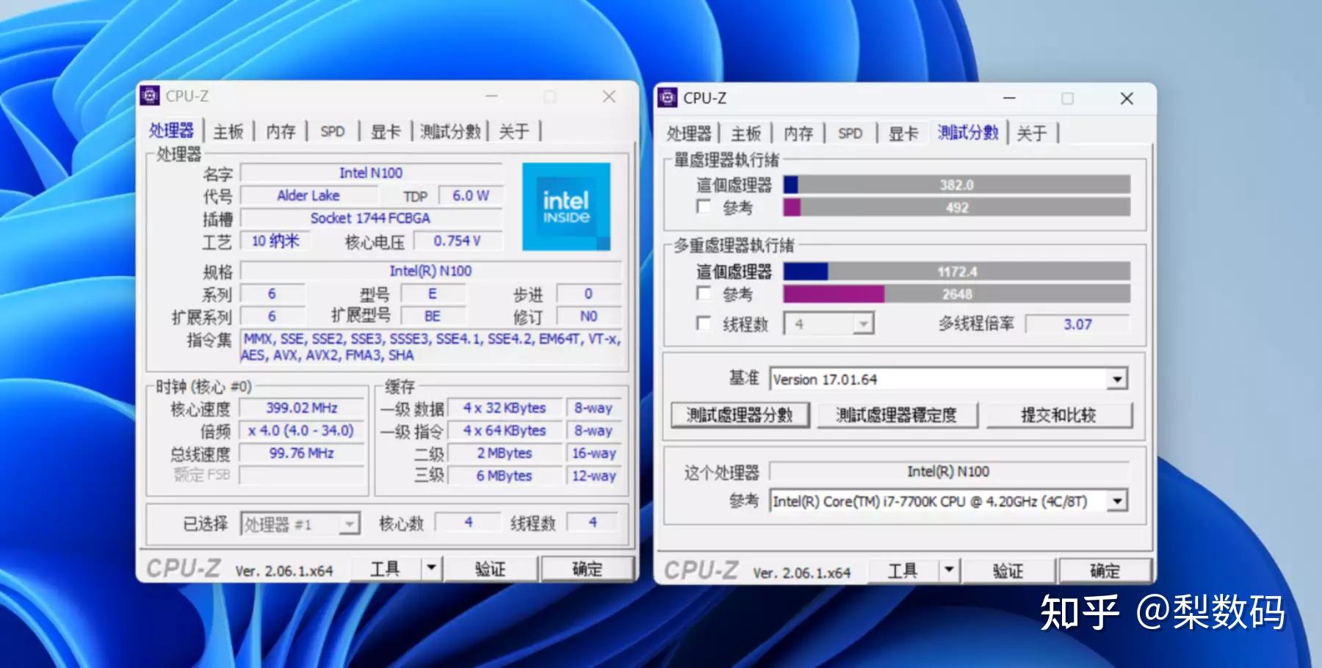Switch to the 主板 tab in left window

point(228,131)
